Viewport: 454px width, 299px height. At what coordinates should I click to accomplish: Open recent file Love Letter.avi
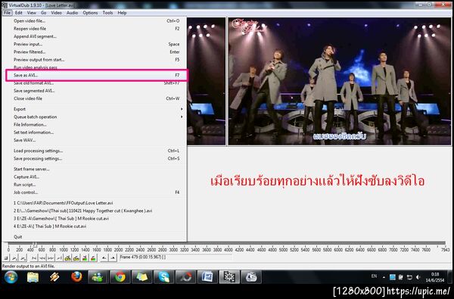pos(96,203)
